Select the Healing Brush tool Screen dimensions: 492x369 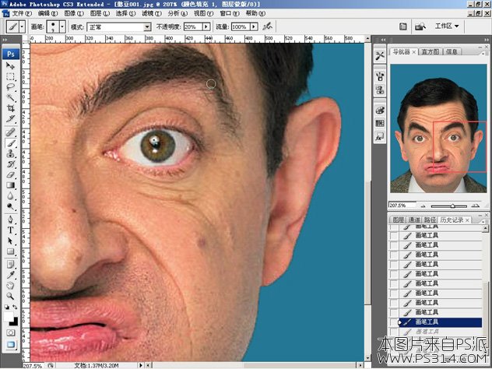[11, 132]
